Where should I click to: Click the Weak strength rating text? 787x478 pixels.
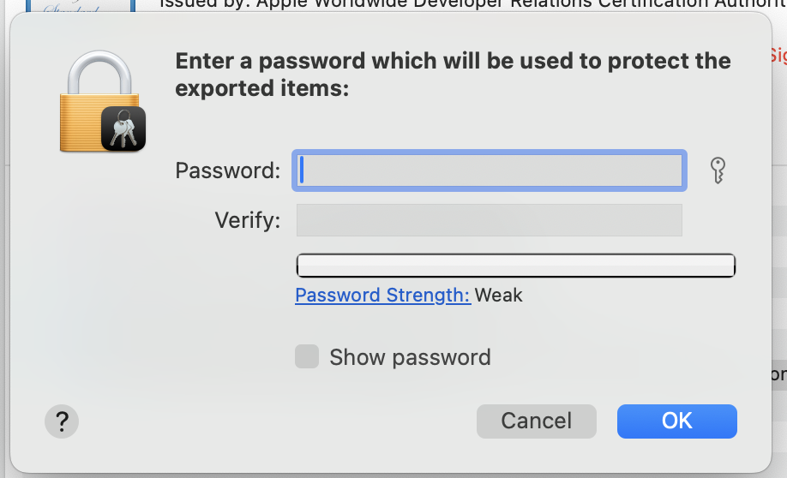(x=498, y=295)
